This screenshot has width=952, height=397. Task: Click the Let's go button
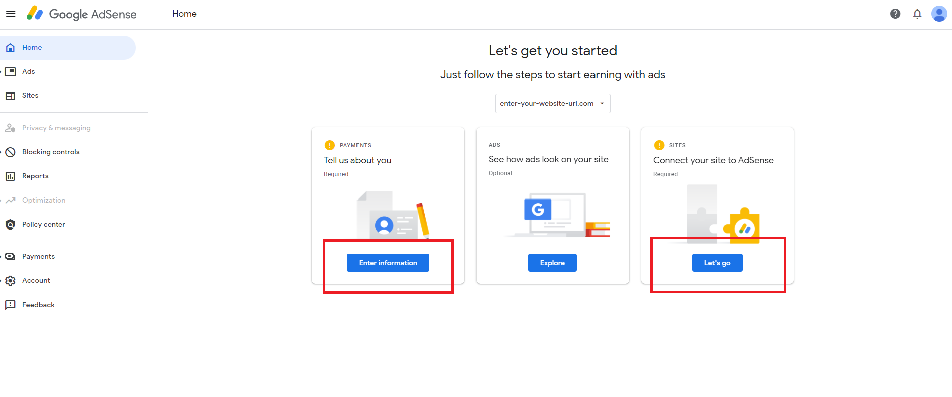coord(718,263)
